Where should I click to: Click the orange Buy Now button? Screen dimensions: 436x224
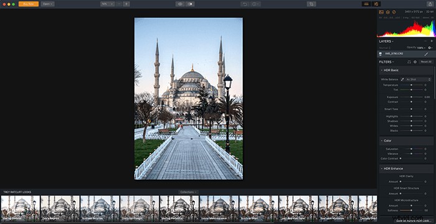(x=29, y=4)
